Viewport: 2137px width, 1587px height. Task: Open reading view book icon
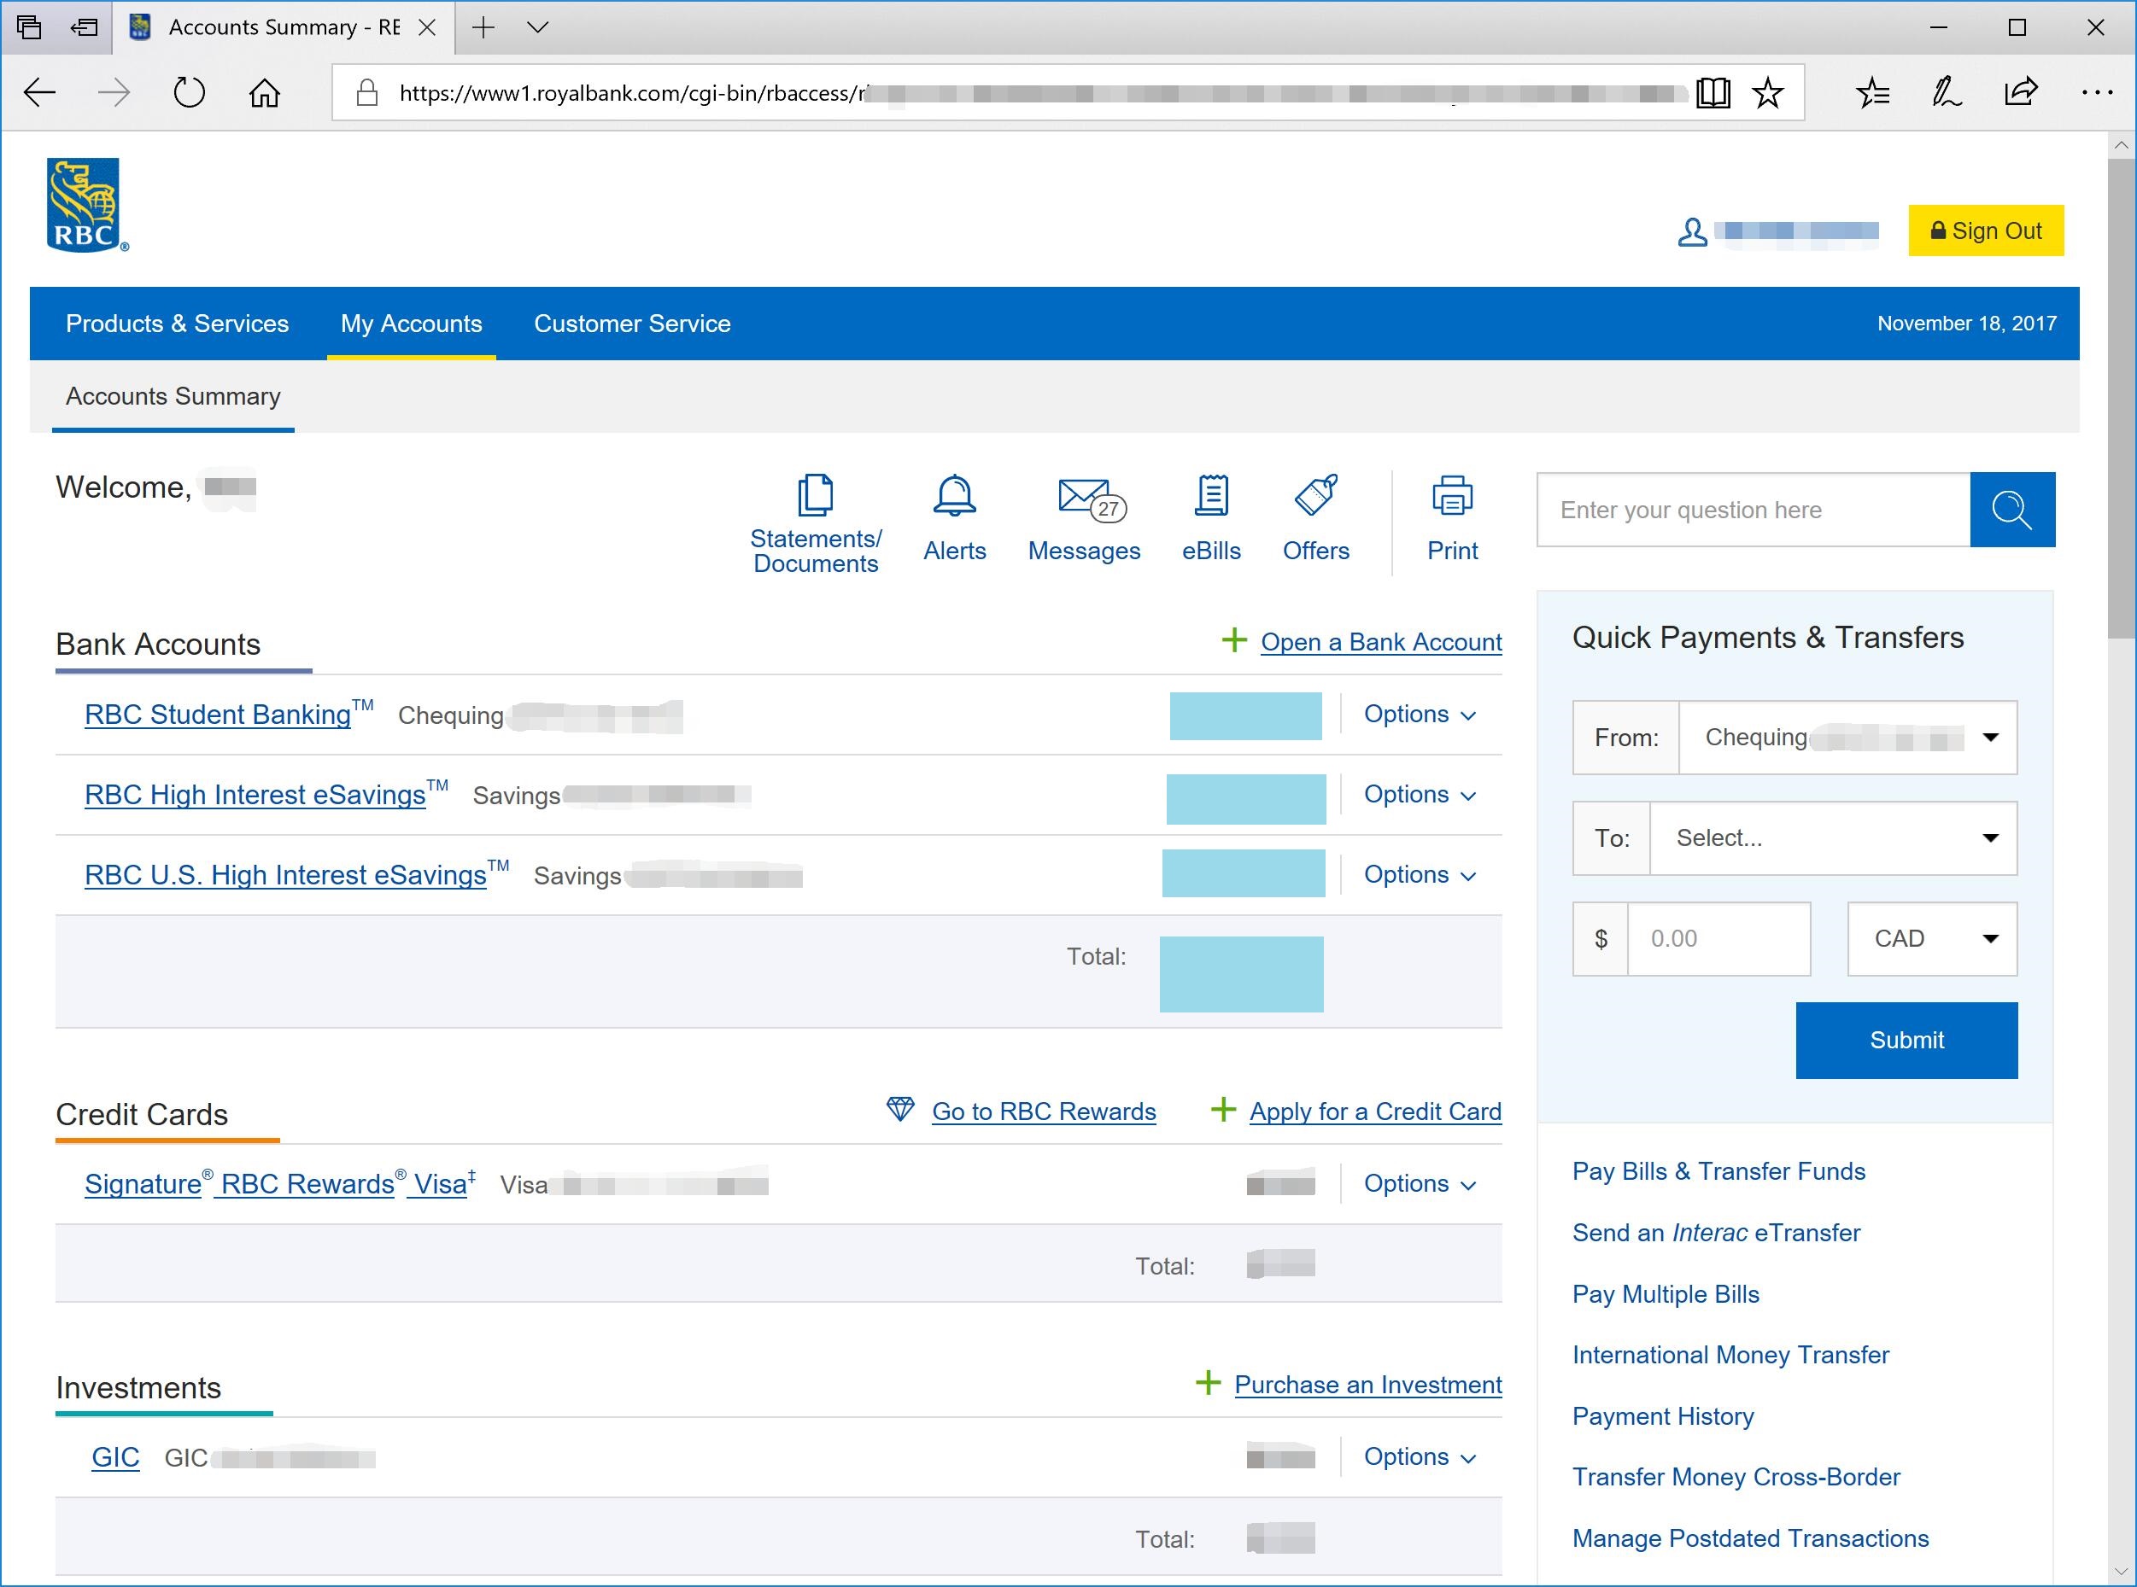point(1713,93)
